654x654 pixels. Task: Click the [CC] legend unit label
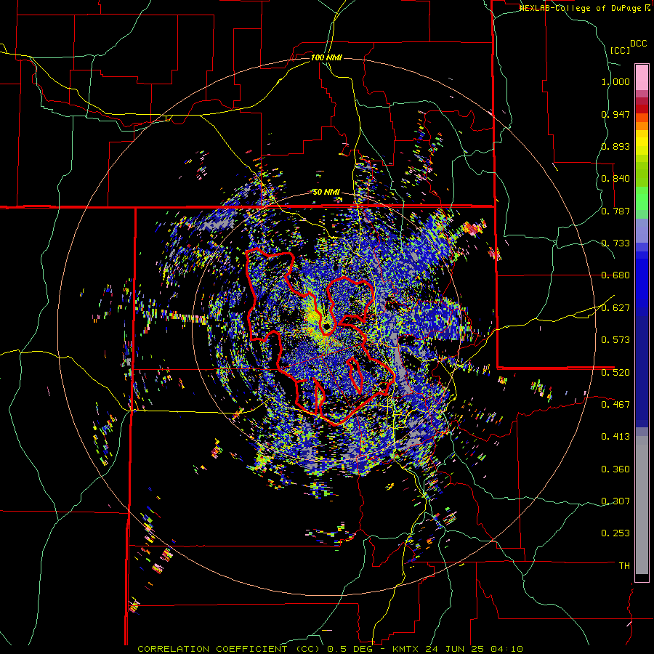(621, 51)
